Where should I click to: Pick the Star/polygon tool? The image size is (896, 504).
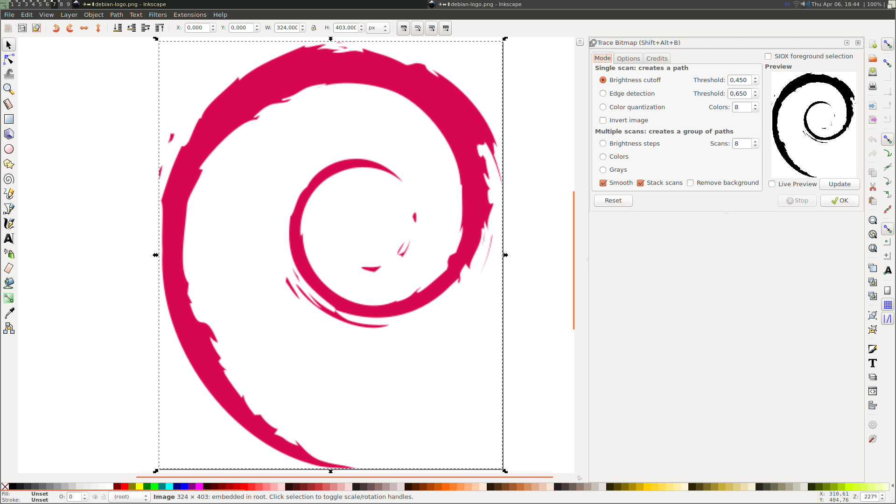[x=8, y=164]
